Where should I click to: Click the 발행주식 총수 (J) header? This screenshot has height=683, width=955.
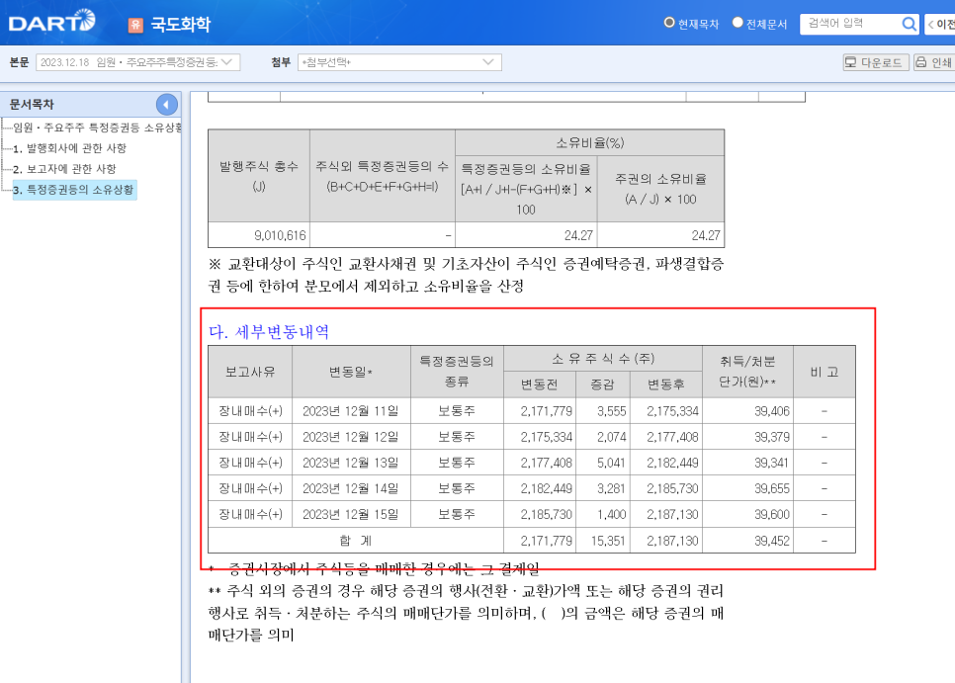pyautogui.click(x=259, y=176)
